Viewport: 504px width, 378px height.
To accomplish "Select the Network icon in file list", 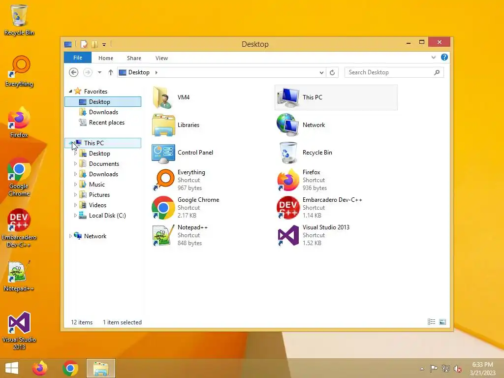I will pyautogui.click(x=288, y=125).
